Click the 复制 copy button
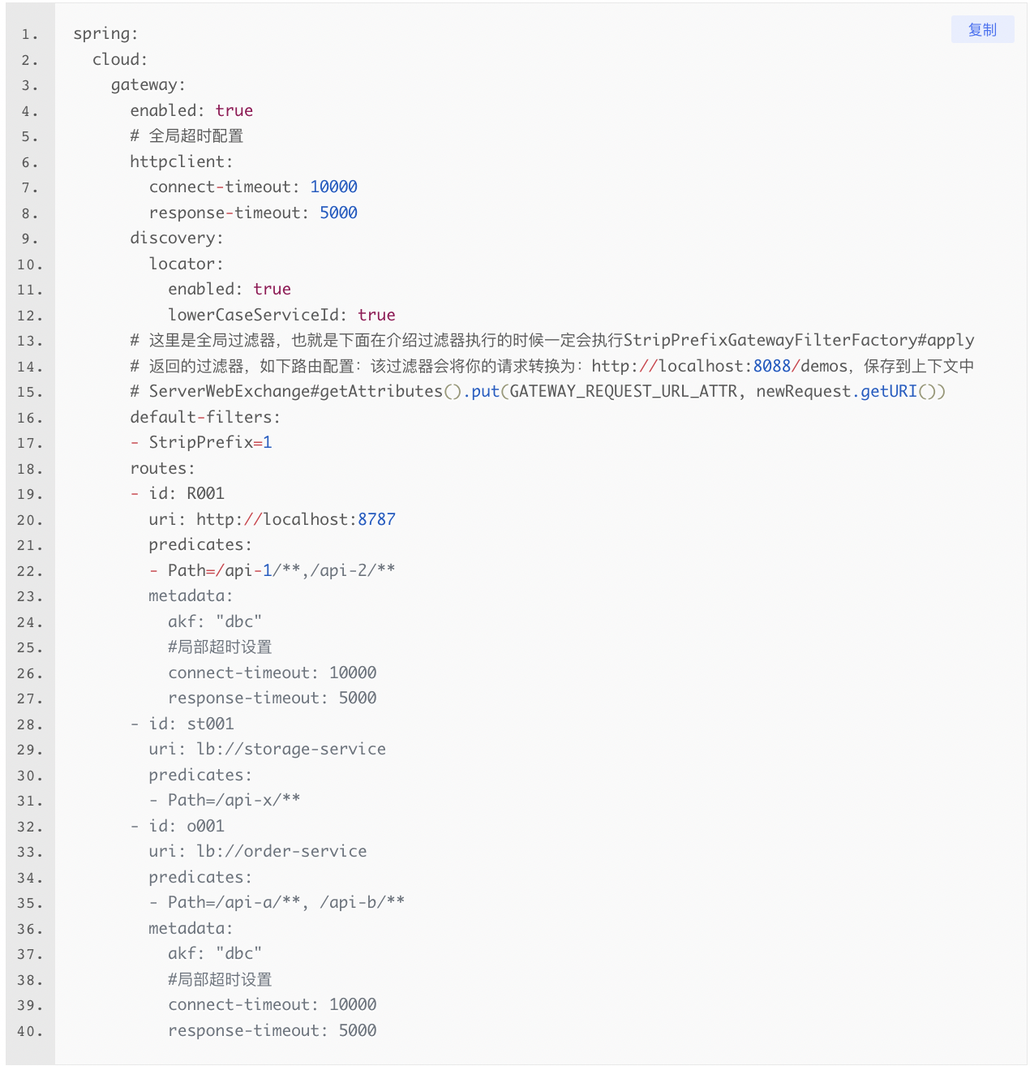This screenshot has height=1066, width=1030. [981, 30]
